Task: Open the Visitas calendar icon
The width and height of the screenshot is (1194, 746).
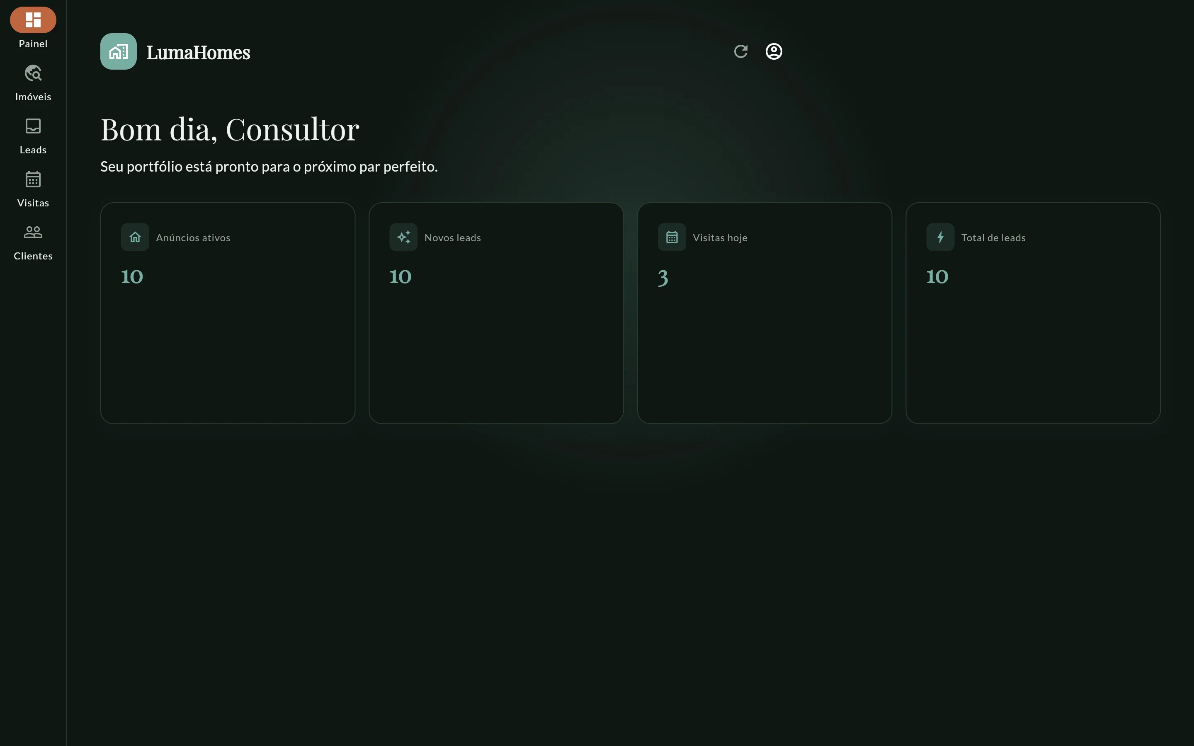Action: tap(33, 179)
